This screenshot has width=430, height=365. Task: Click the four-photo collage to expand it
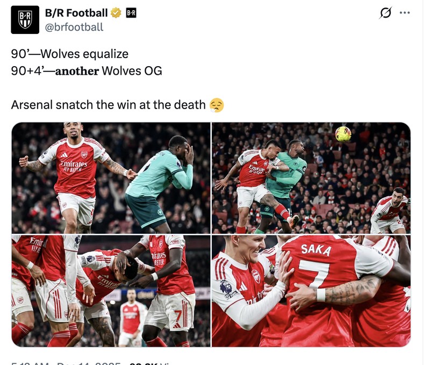212,234
